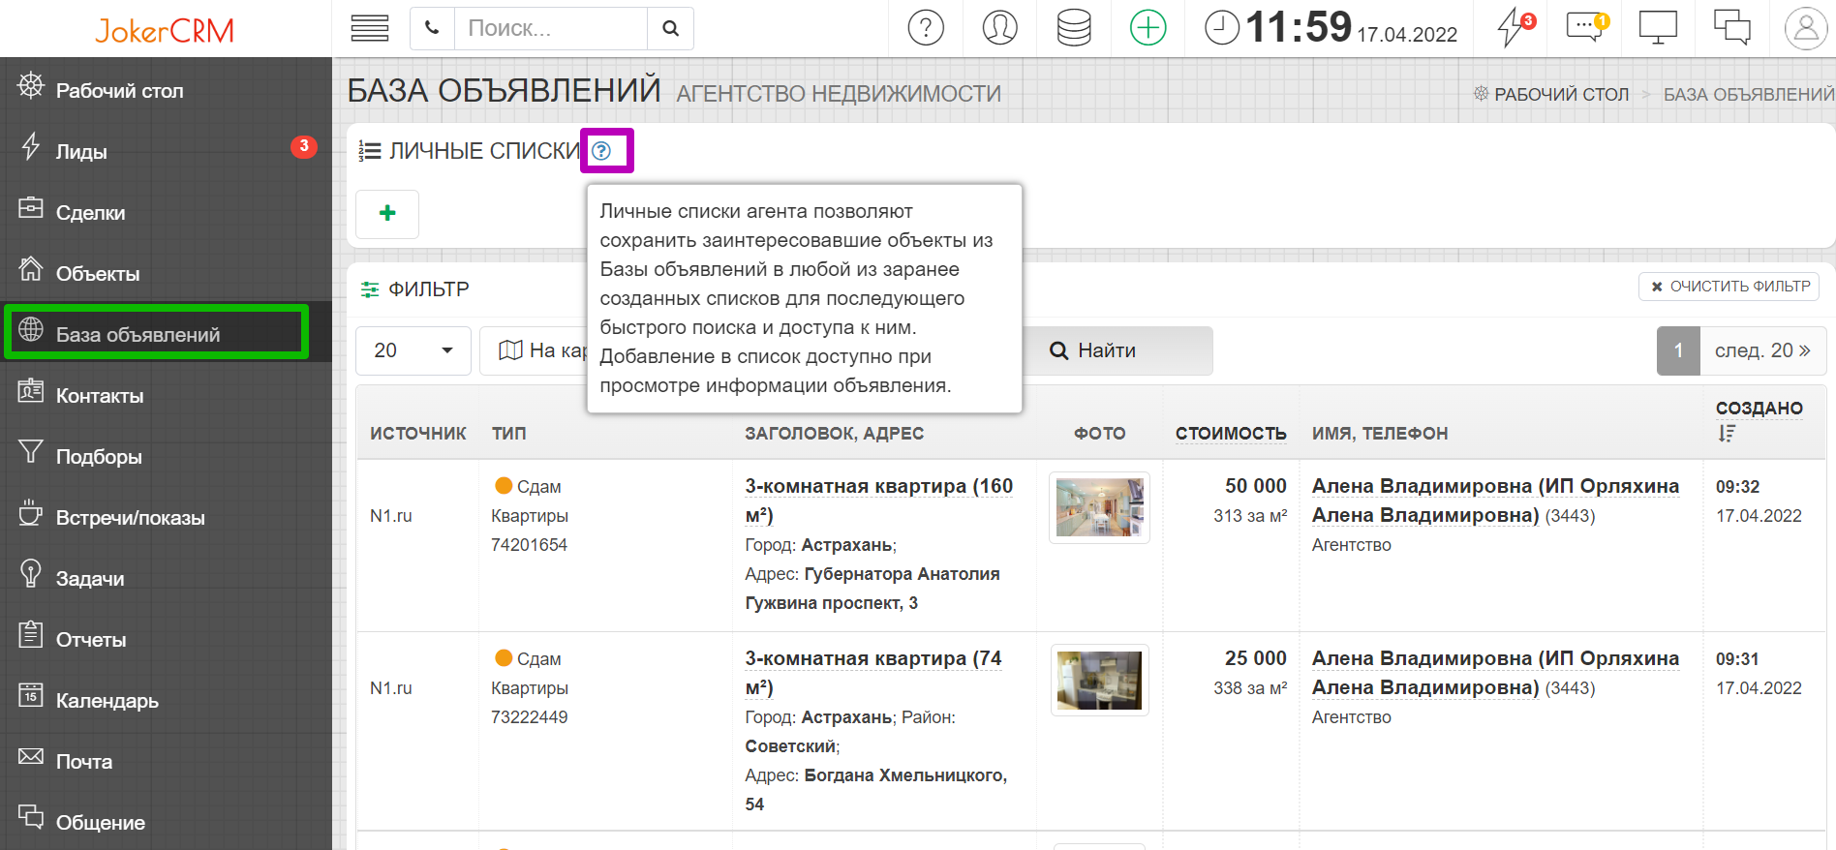Open lightning notifications with badge 3
This screenshot has width=1836, height=850.
[x=1514, y=27]
